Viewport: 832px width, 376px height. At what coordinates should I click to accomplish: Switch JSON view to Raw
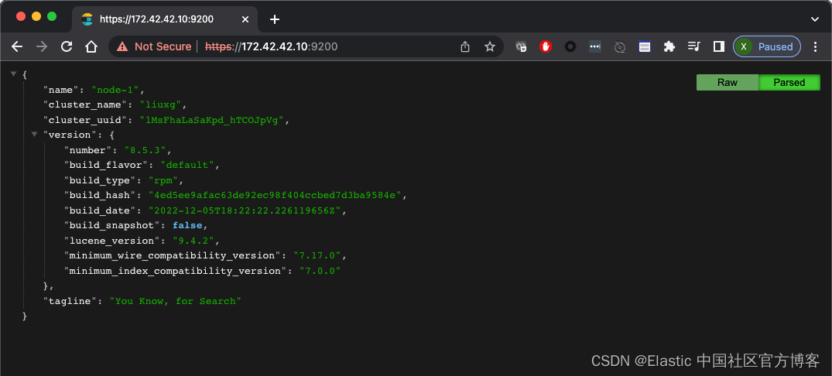click(x=728, y=82)
